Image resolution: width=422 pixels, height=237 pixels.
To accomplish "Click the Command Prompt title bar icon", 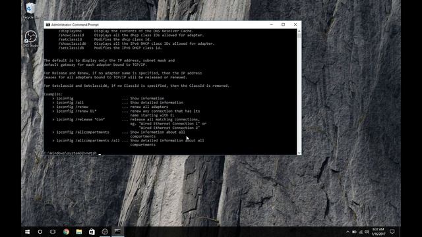I will tap(48, 25).
